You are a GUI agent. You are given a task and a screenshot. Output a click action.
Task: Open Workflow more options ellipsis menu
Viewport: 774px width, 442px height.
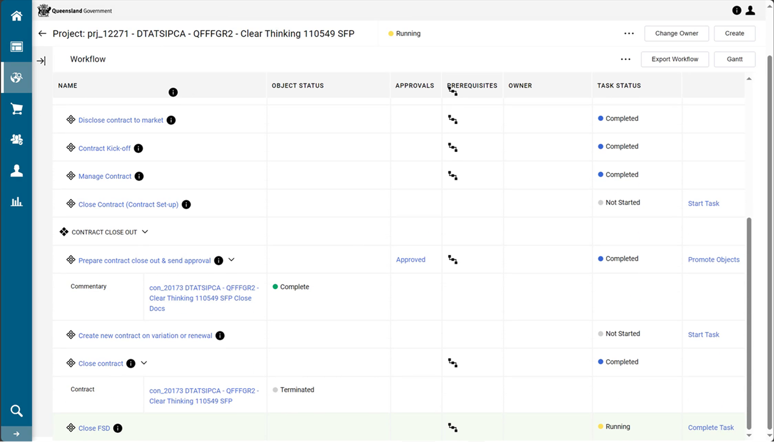[626, 59]
